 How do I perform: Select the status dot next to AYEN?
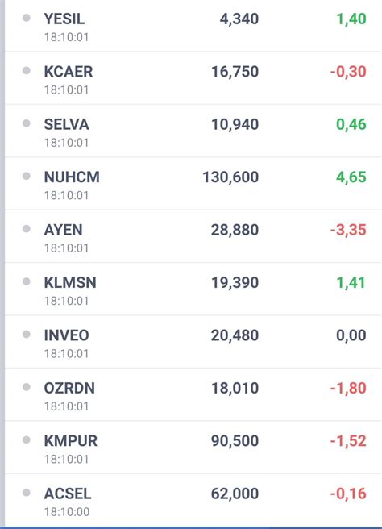tap(27, 229)
